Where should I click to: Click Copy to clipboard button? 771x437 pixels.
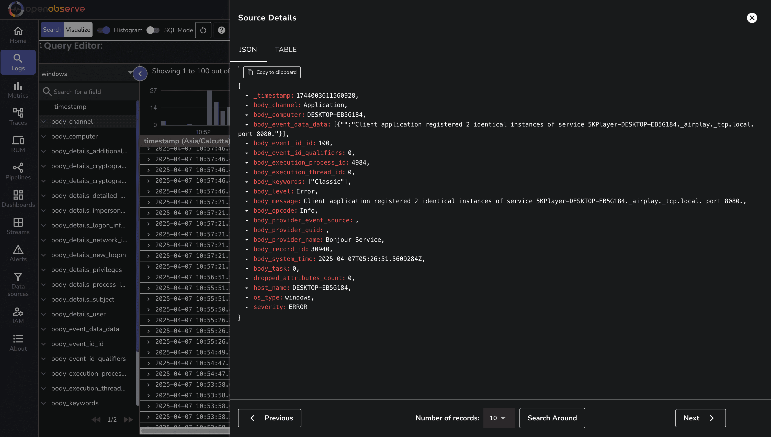[x=272, y=72]
